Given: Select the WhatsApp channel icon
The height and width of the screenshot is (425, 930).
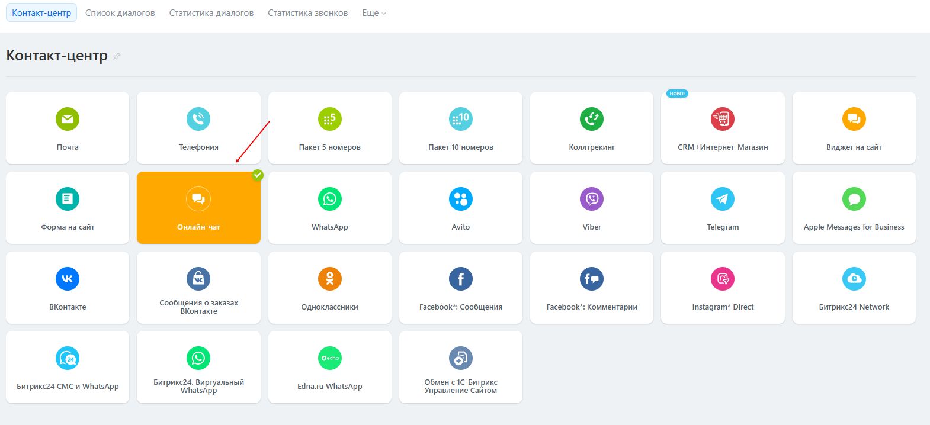Looking at the screenshot, I should point(329,199).
